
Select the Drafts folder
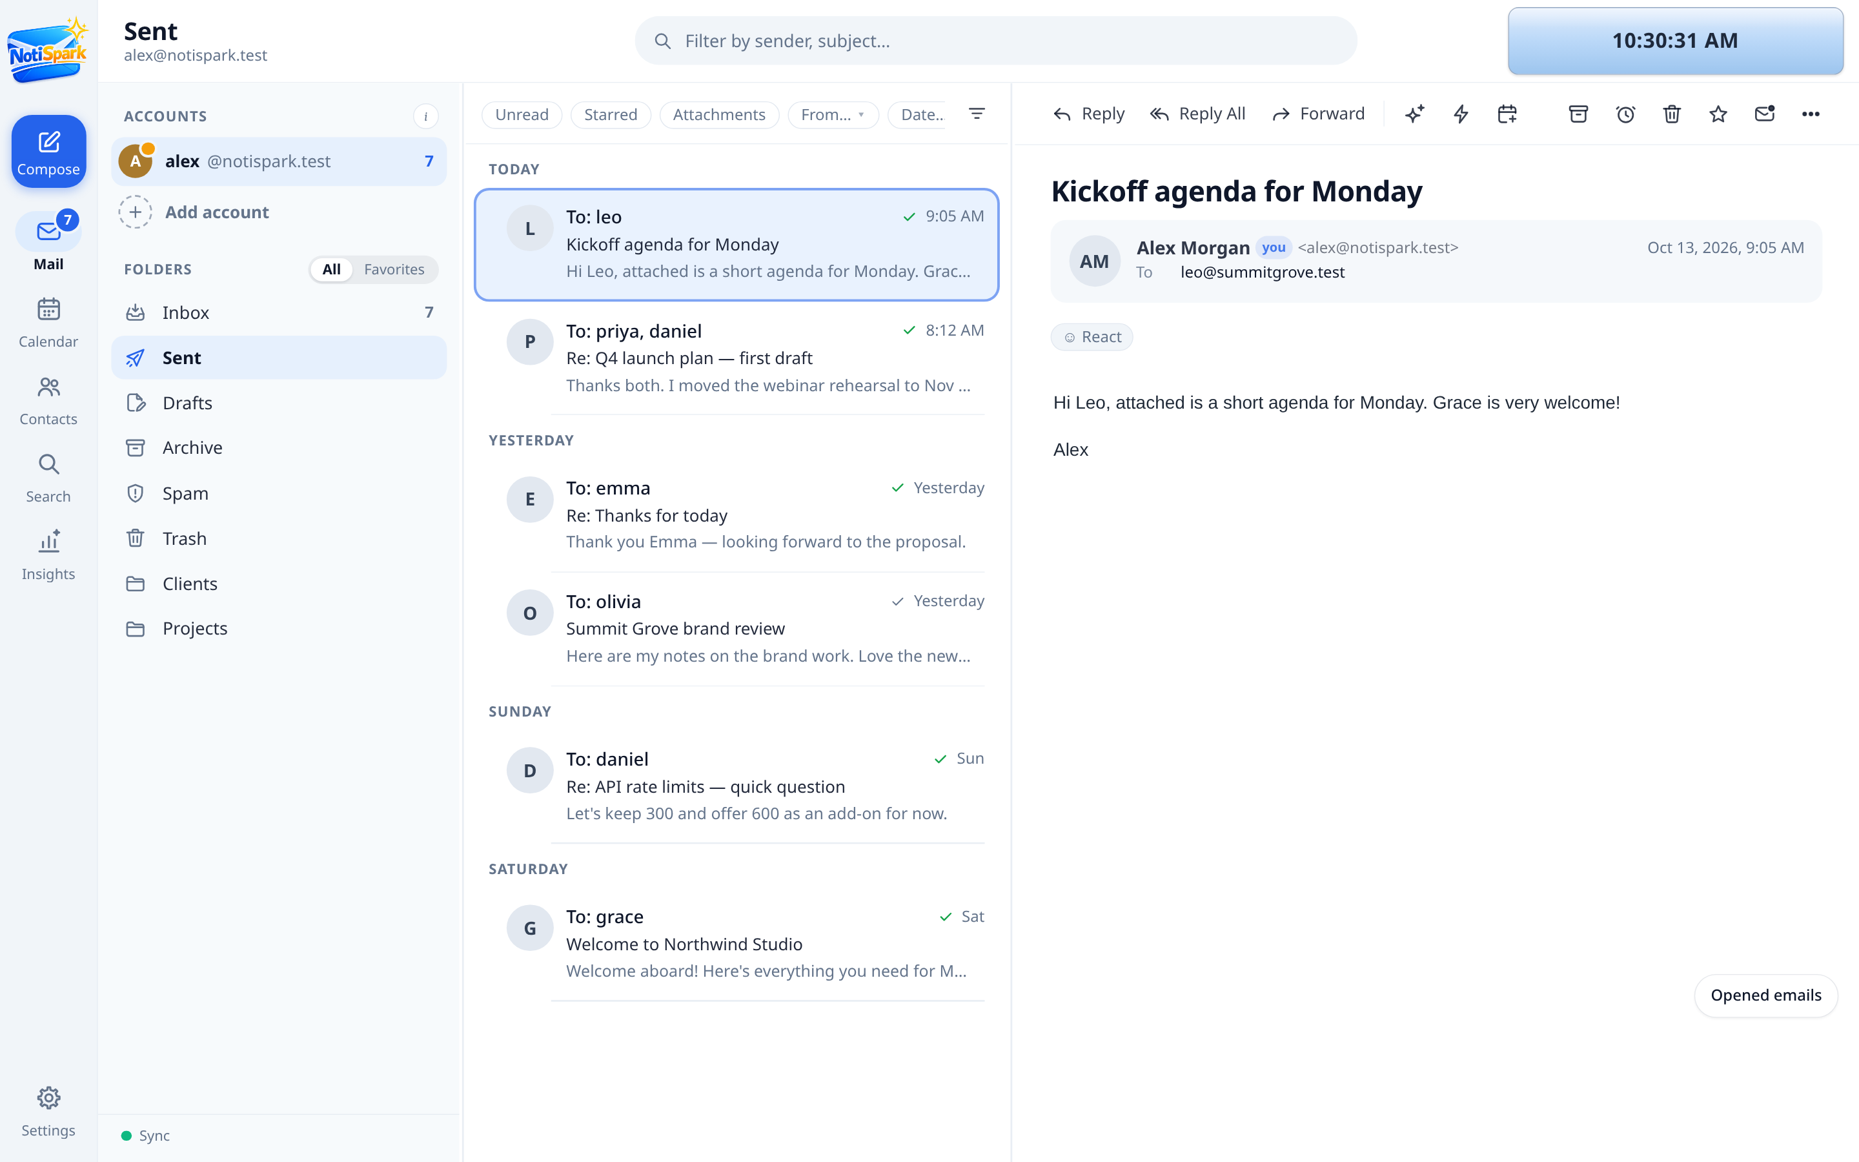coord(279,403)
